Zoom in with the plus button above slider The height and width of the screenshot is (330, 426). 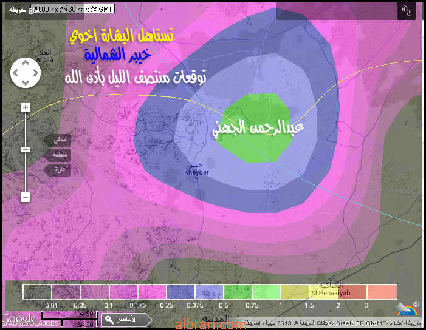26,107
